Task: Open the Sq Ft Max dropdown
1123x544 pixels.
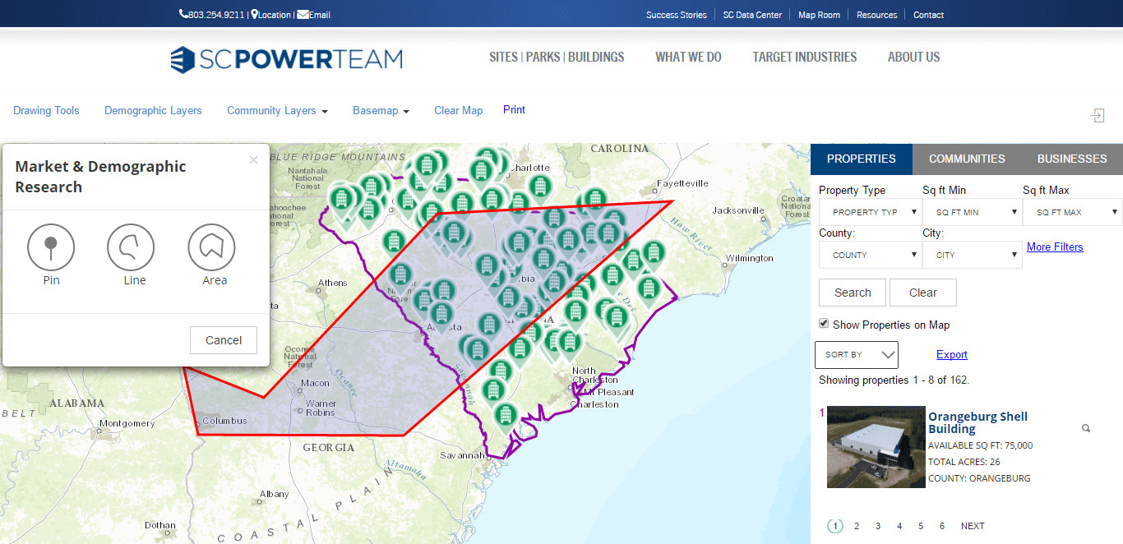Action: 1073,212
